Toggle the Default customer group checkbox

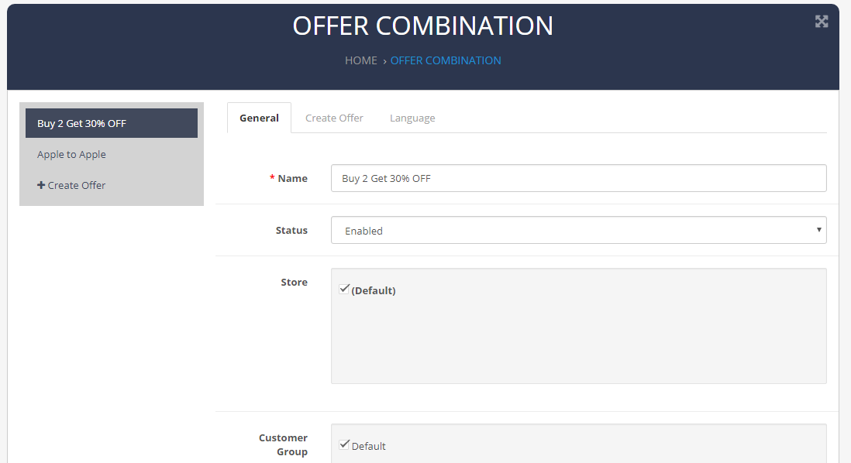pyautogui.click(x=344, y=444)
